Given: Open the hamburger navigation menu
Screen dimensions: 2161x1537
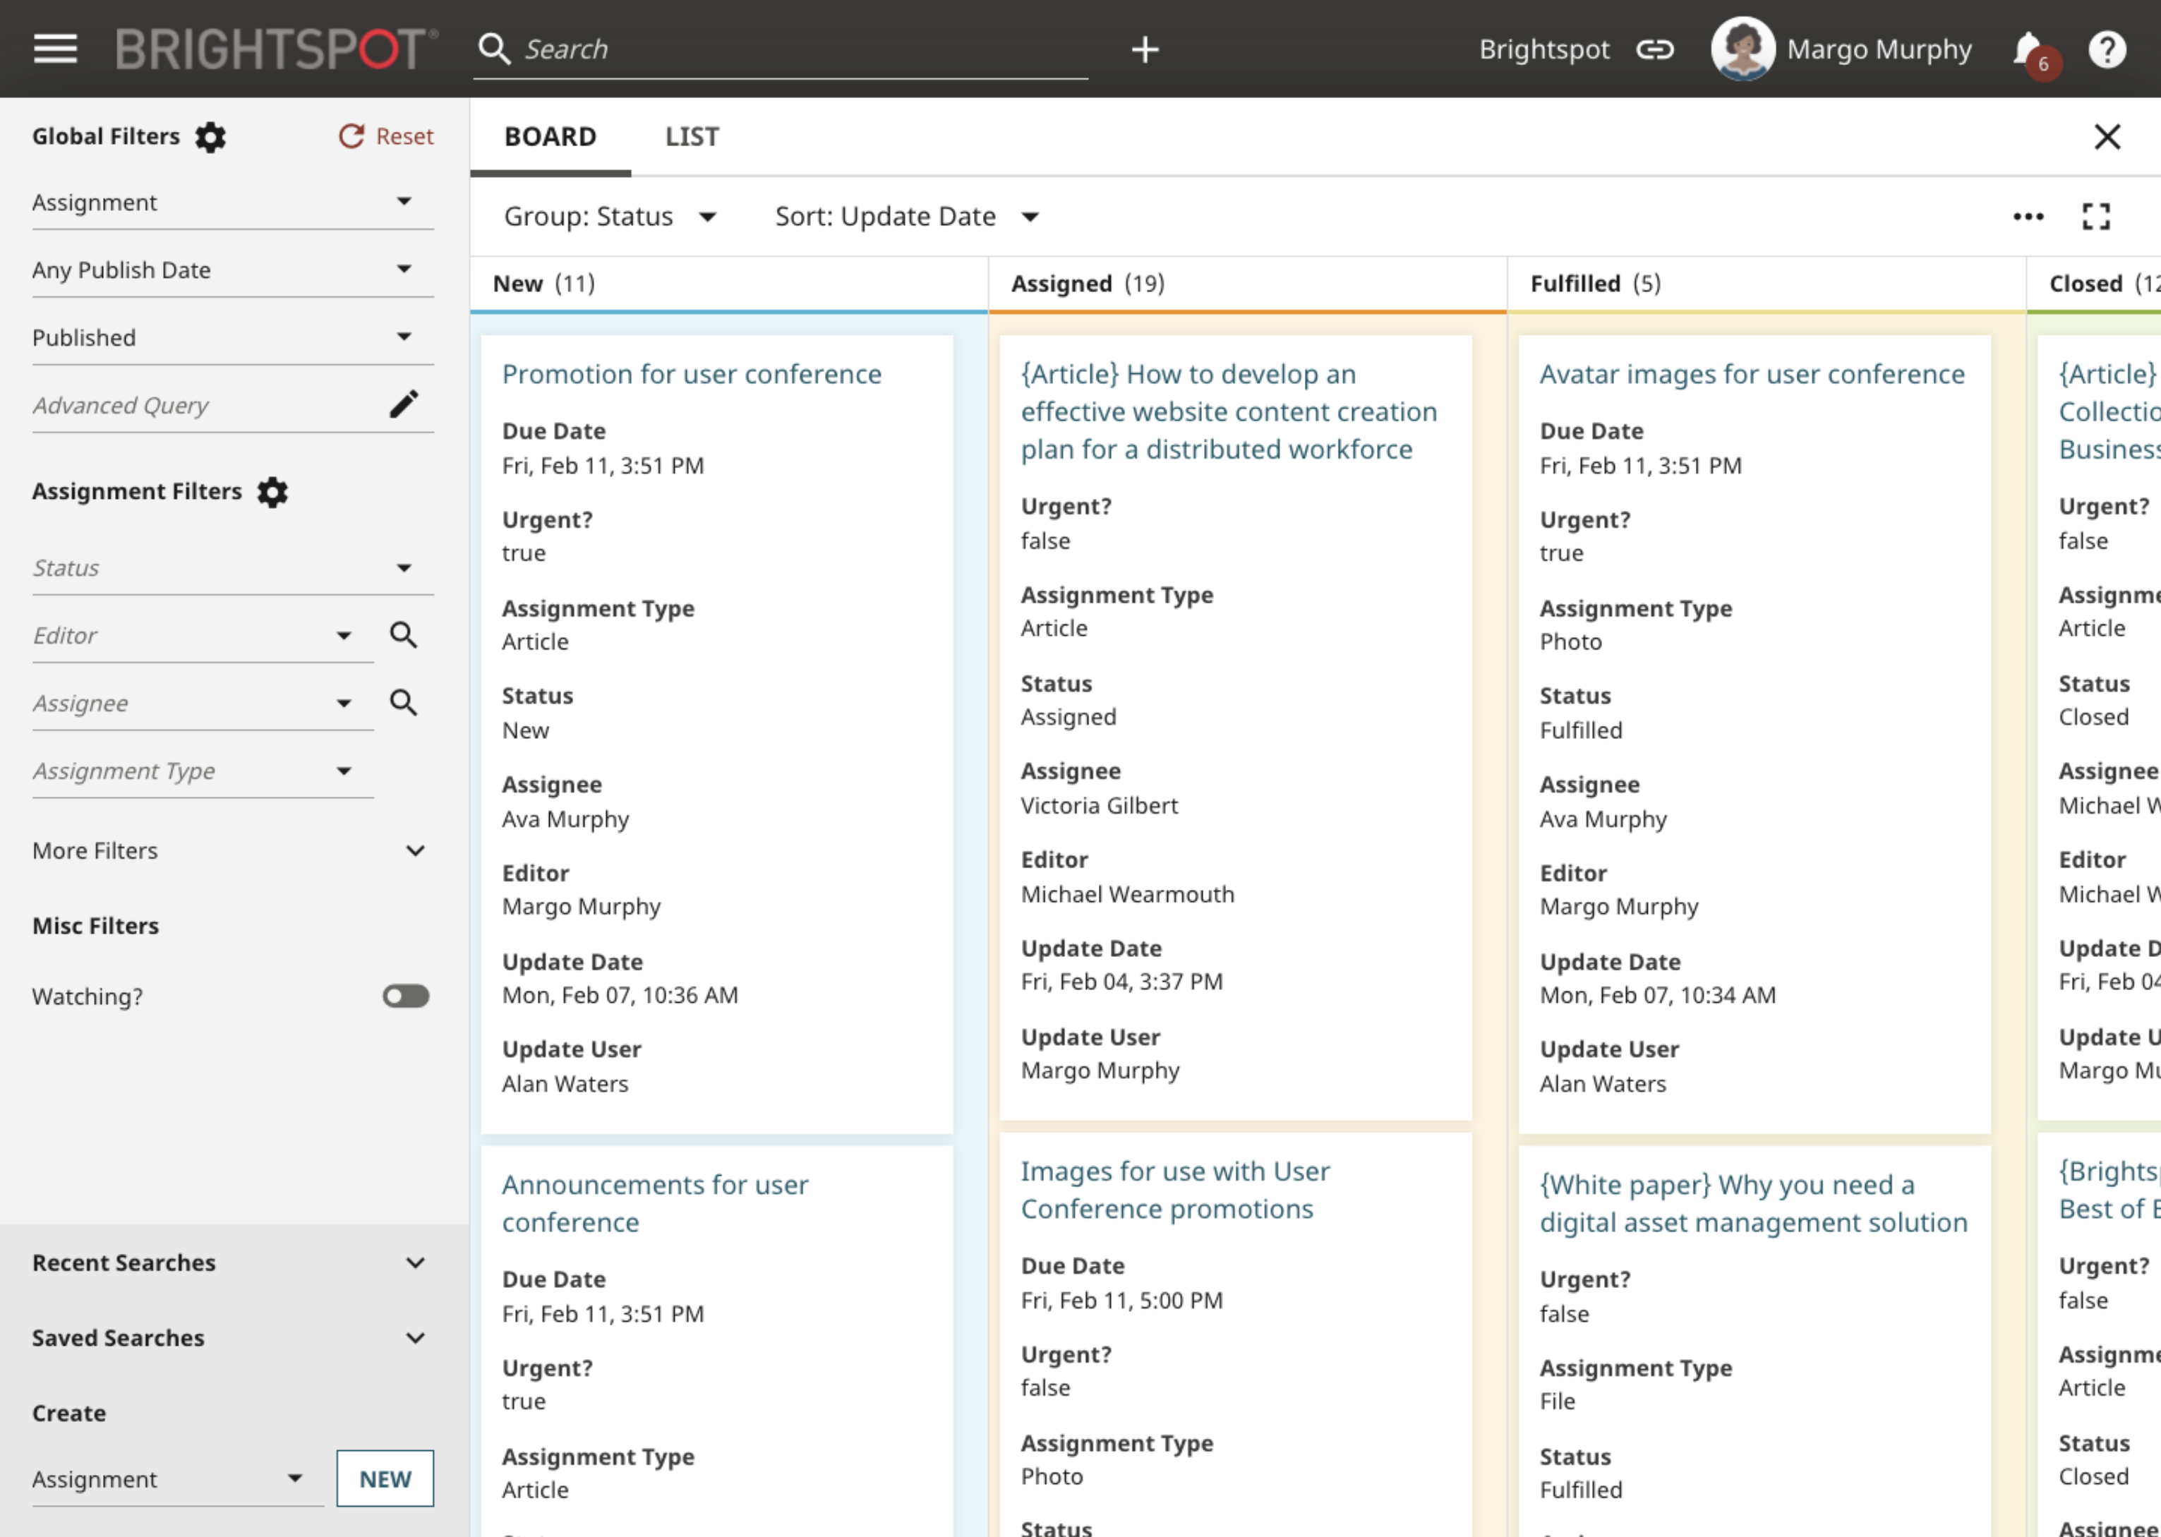Looking at the screenshot, I should click(55, 49).
